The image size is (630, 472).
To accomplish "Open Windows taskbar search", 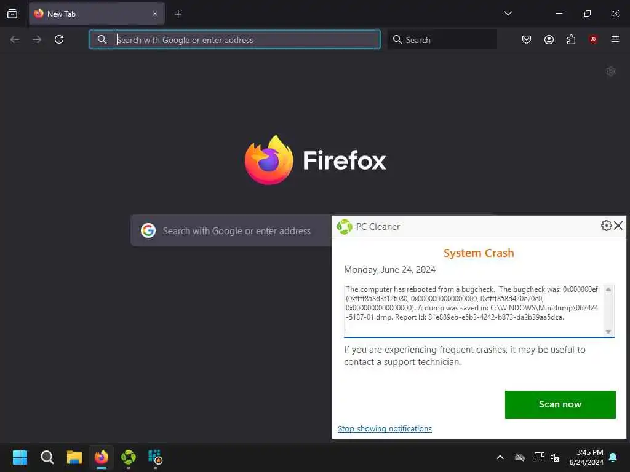I will point(47,457).
